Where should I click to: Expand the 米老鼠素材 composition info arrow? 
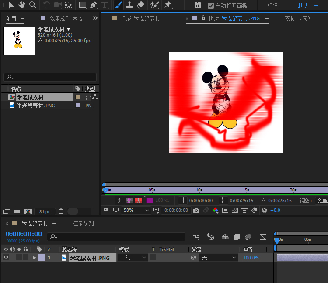68,29
